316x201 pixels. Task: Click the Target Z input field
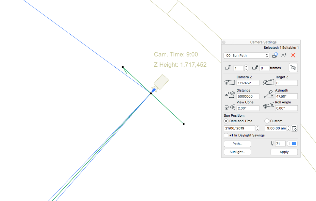coord(286,83)
